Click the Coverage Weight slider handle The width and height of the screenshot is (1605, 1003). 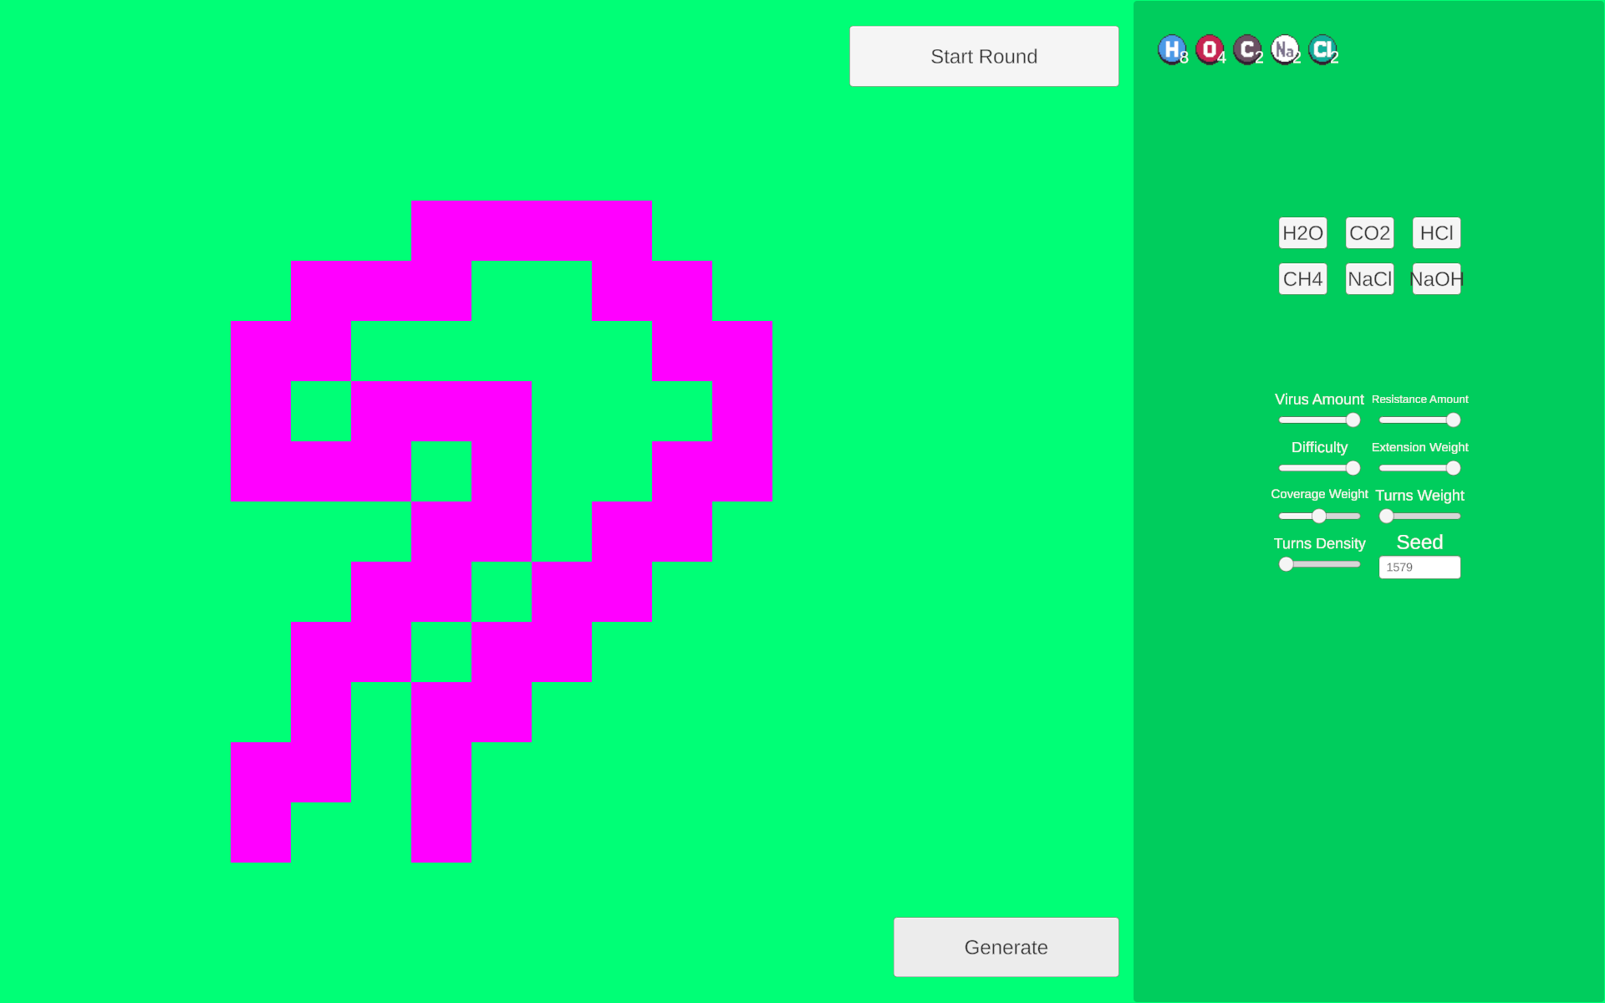click(1318, 517)
